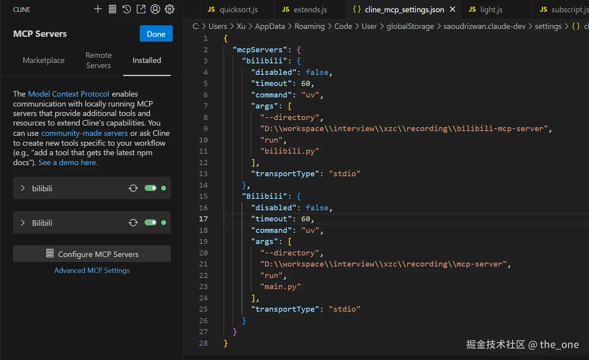
Task: Select the Installed tab
Action: (147, 60)
